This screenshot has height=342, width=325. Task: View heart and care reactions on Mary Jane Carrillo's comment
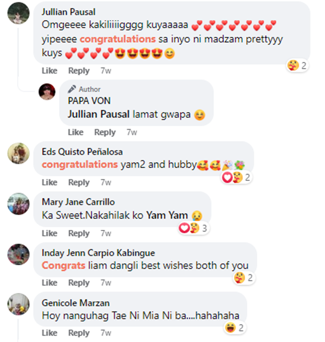(193, 228)
